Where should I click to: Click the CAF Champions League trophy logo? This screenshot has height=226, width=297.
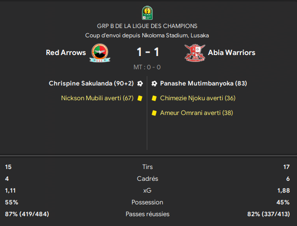(x=147, y=13)
